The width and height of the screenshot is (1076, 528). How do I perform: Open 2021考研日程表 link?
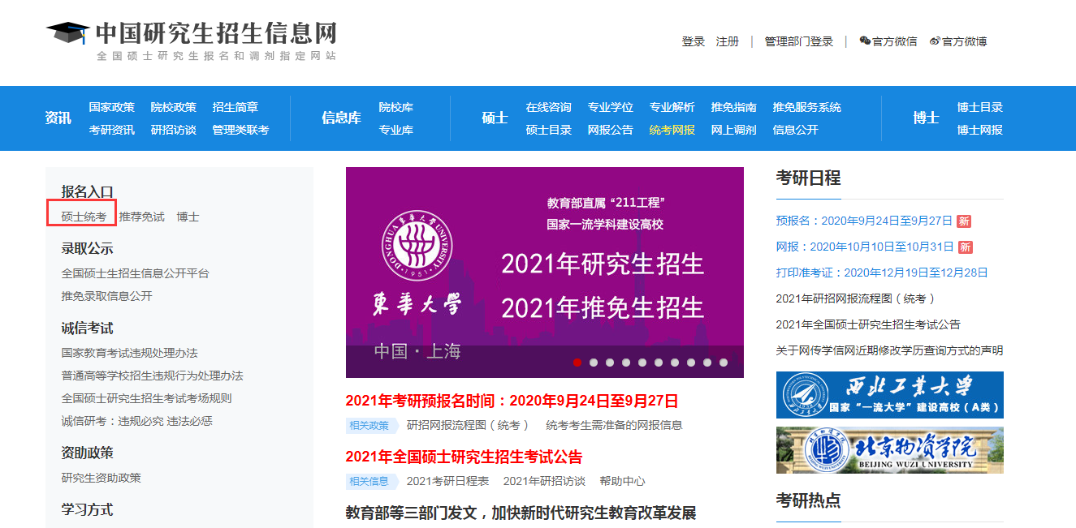[448, 481]
